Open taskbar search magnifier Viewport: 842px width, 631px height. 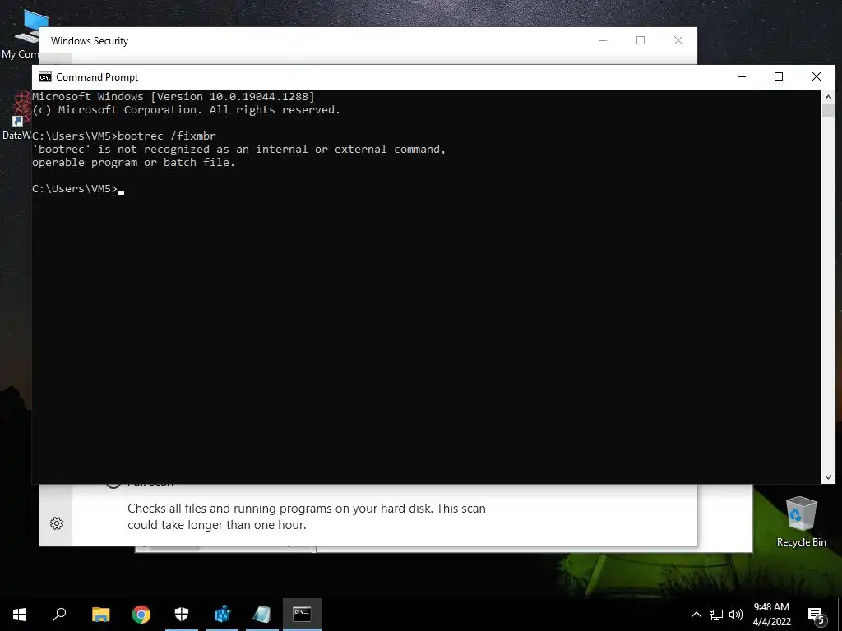[x=59, y=615]
